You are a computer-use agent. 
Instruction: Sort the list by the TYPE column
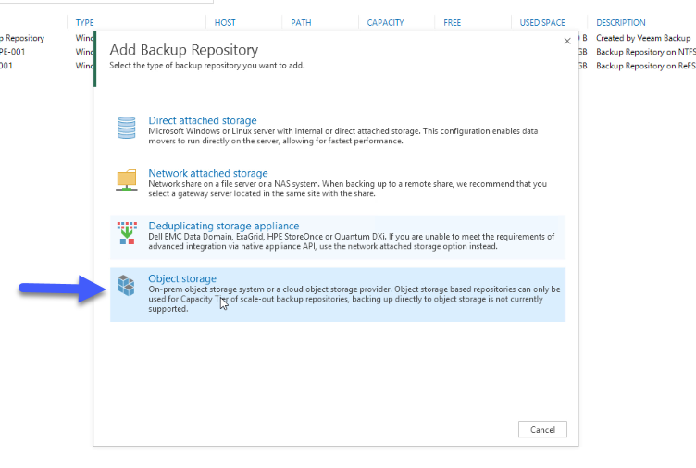[85, 22]
